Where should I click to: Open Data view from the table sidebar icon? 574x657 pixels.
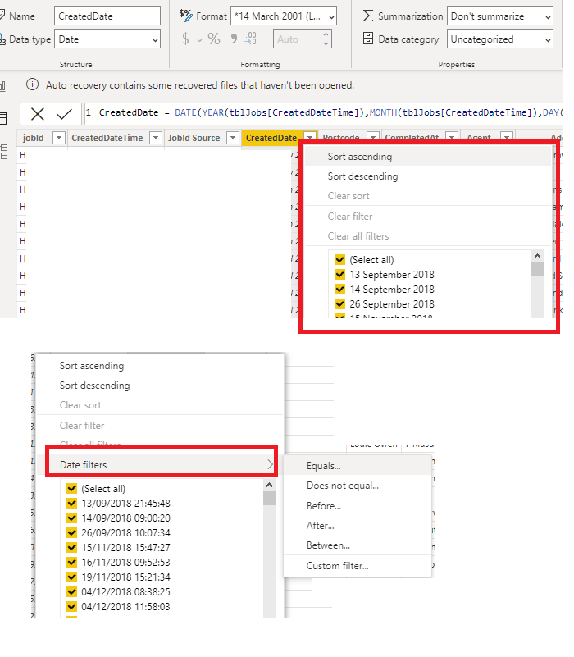point(4,118)
